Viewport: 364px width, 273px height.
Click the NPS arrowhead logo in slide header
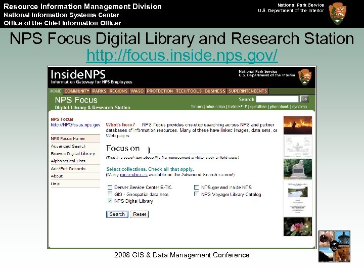(338, 14)
